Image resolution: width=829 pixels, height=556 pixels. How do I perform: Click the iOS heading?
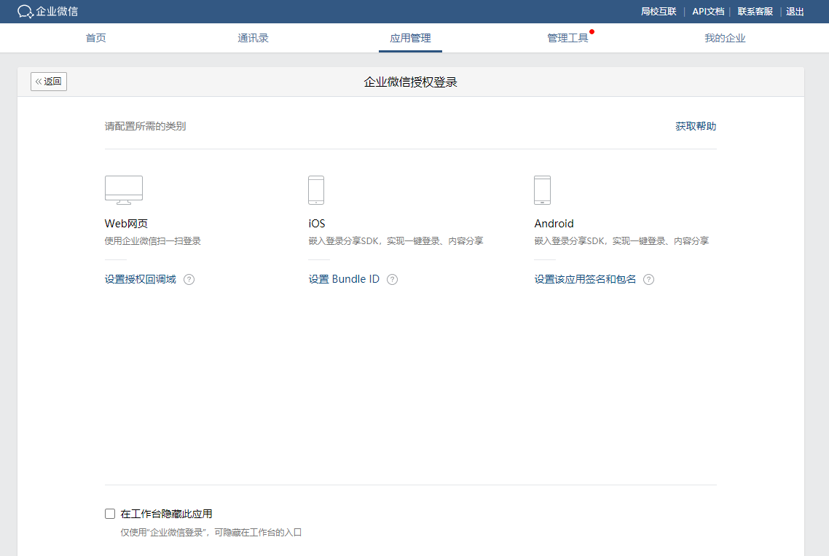point(317,224)
